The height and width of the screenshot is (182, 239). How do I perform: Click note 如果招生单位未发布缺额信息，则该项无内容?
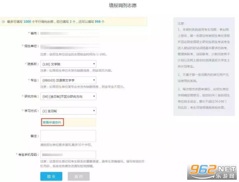coord(76,71)
